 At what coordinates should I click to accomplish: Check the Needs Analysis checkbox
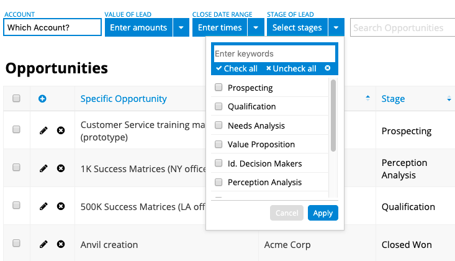(x=218, y=126)
